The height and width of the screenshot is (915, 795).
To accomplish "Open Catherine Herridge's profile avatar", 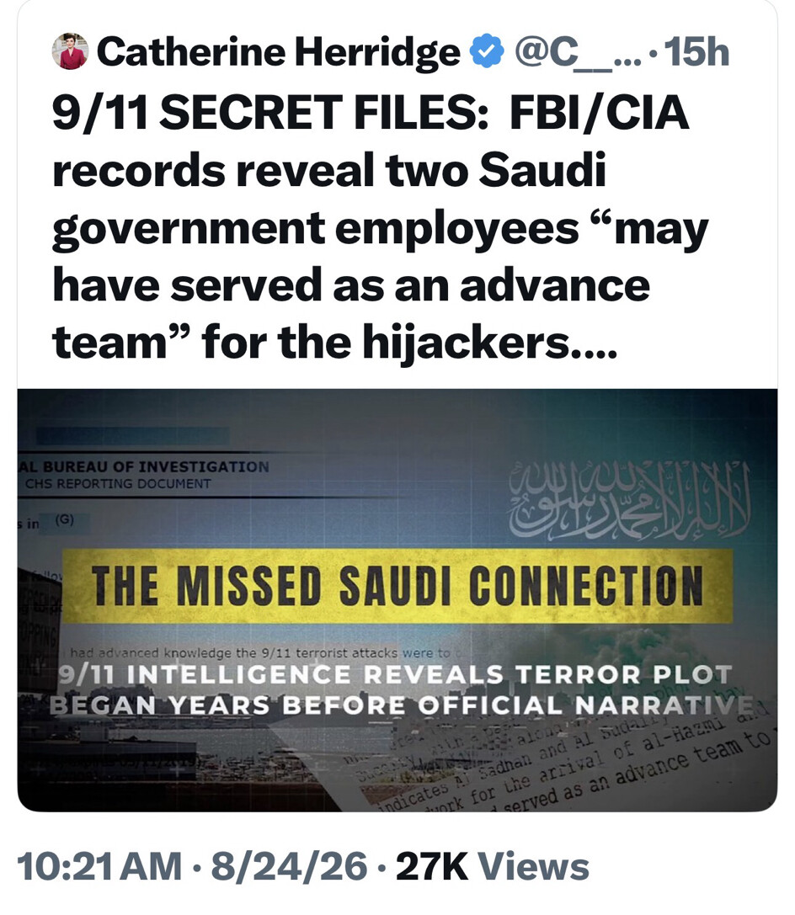I will pyautogui.click(x=70, y=51).
